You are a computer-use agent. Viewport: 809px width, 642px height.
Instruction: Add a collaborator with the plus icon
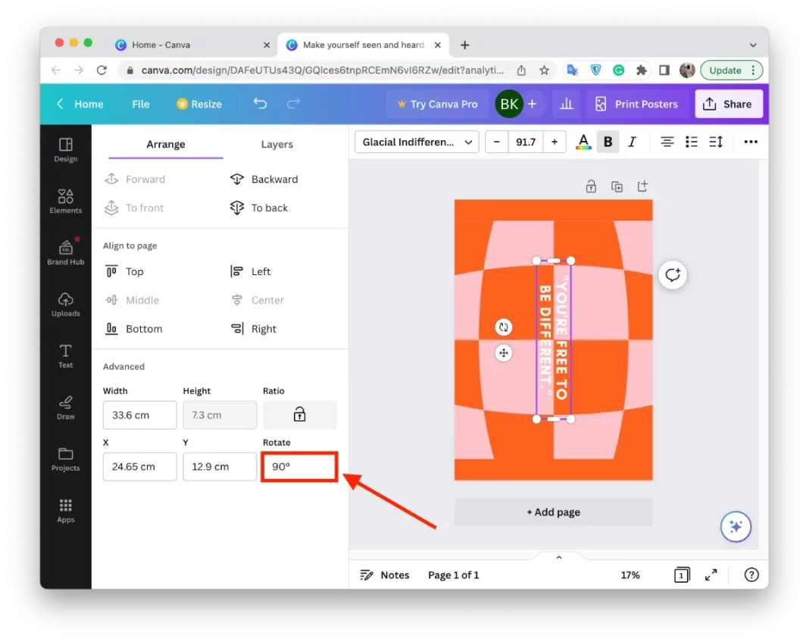(x=533, y=104)
